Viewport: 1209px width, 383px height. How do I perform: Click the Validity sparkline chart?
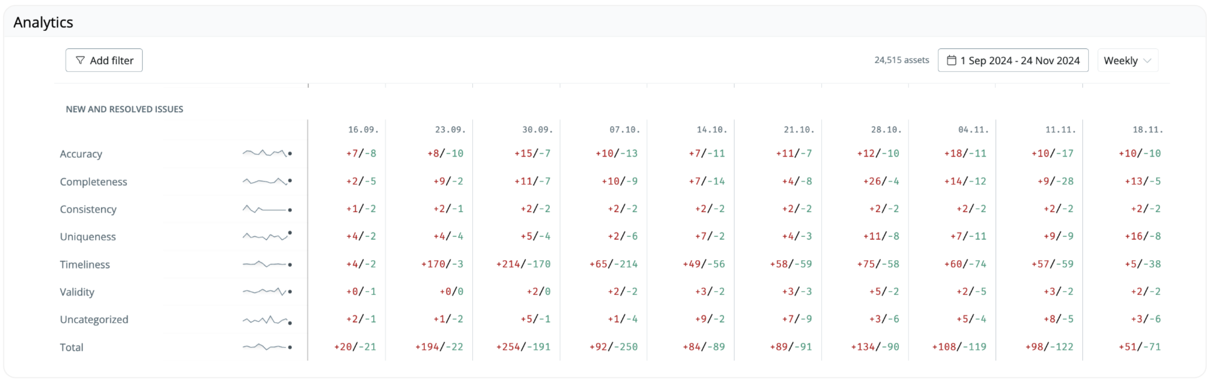coord(267,291)
